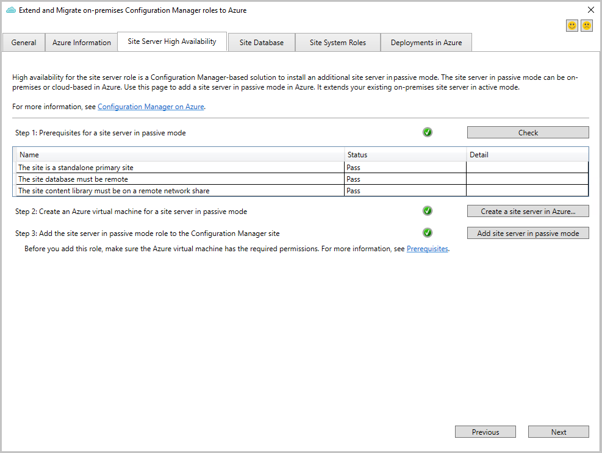
Task: Click the Step 3 add site server label
Action: [x=148, y=234]
